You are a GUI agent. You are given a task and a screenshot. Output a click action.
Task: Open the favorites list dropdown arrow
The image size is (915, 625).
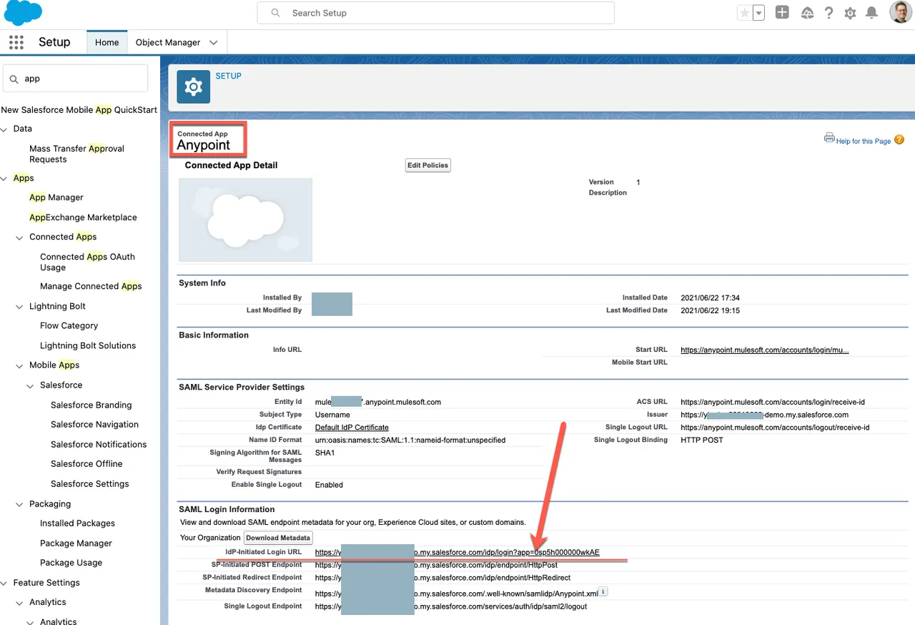[758, 13]
